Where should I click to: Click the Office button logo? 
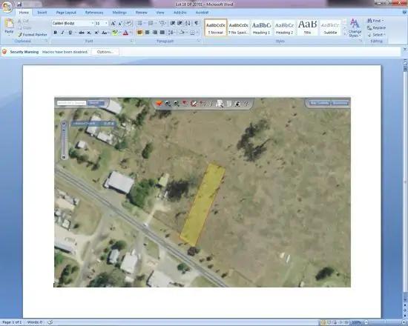tap(7, 7)
